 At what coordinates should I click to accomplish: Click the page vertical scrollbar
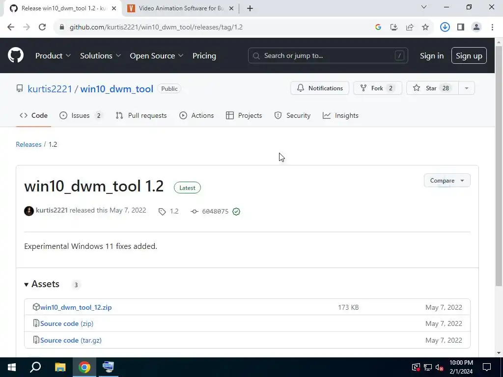point(499,167)
